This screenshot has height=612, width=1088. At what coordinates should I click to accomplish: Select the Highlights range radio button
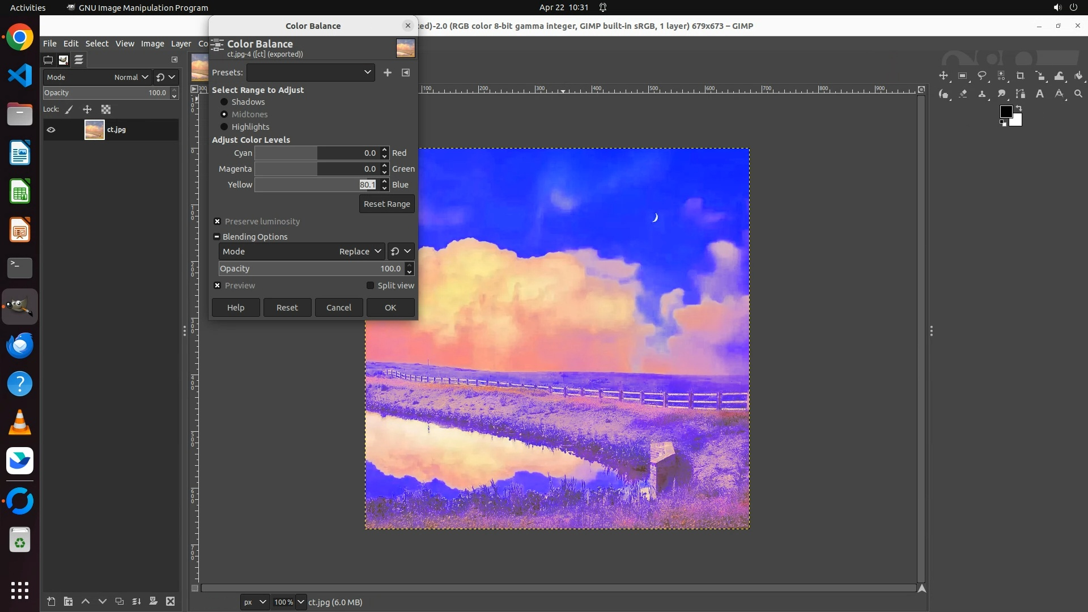pyautogui.click(x=224, y=127)
